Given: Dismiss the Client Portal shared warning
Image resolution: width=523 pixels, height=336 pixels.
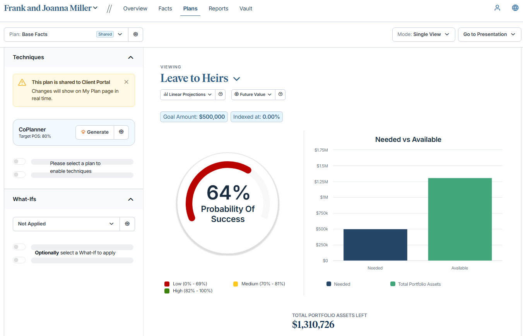Looking at the screenshot, I should pyautogui.click(x=126, y=82).
